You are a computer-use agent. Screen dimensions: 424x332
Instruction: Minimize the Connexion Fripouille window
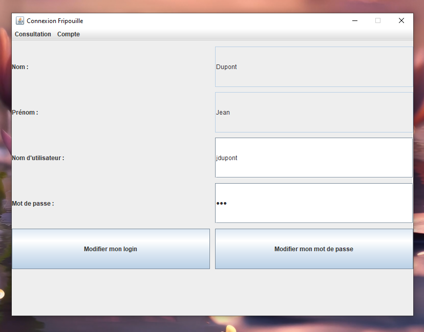pos(354,21)
